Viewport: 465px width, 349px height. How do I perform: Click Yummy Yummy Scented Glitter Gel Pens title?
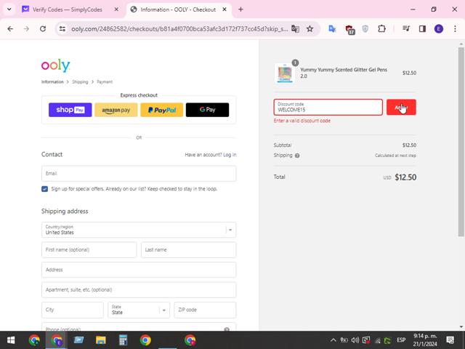coord(344,73)
